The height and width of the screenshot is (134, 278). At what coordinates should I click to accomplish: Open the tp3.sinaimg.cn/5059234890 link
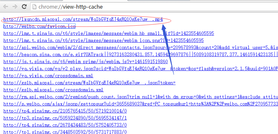point(65,118)
